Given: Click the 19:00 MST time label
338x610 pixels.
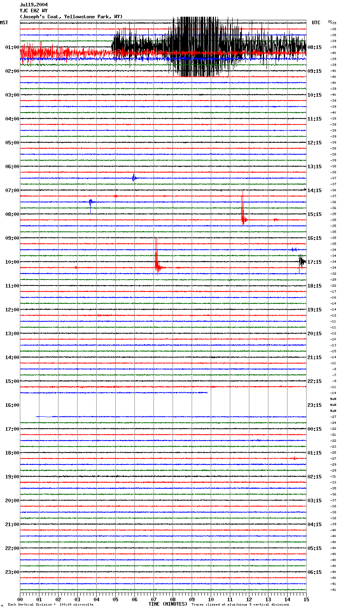Looking at the screenshot, I should pos(12,477).
